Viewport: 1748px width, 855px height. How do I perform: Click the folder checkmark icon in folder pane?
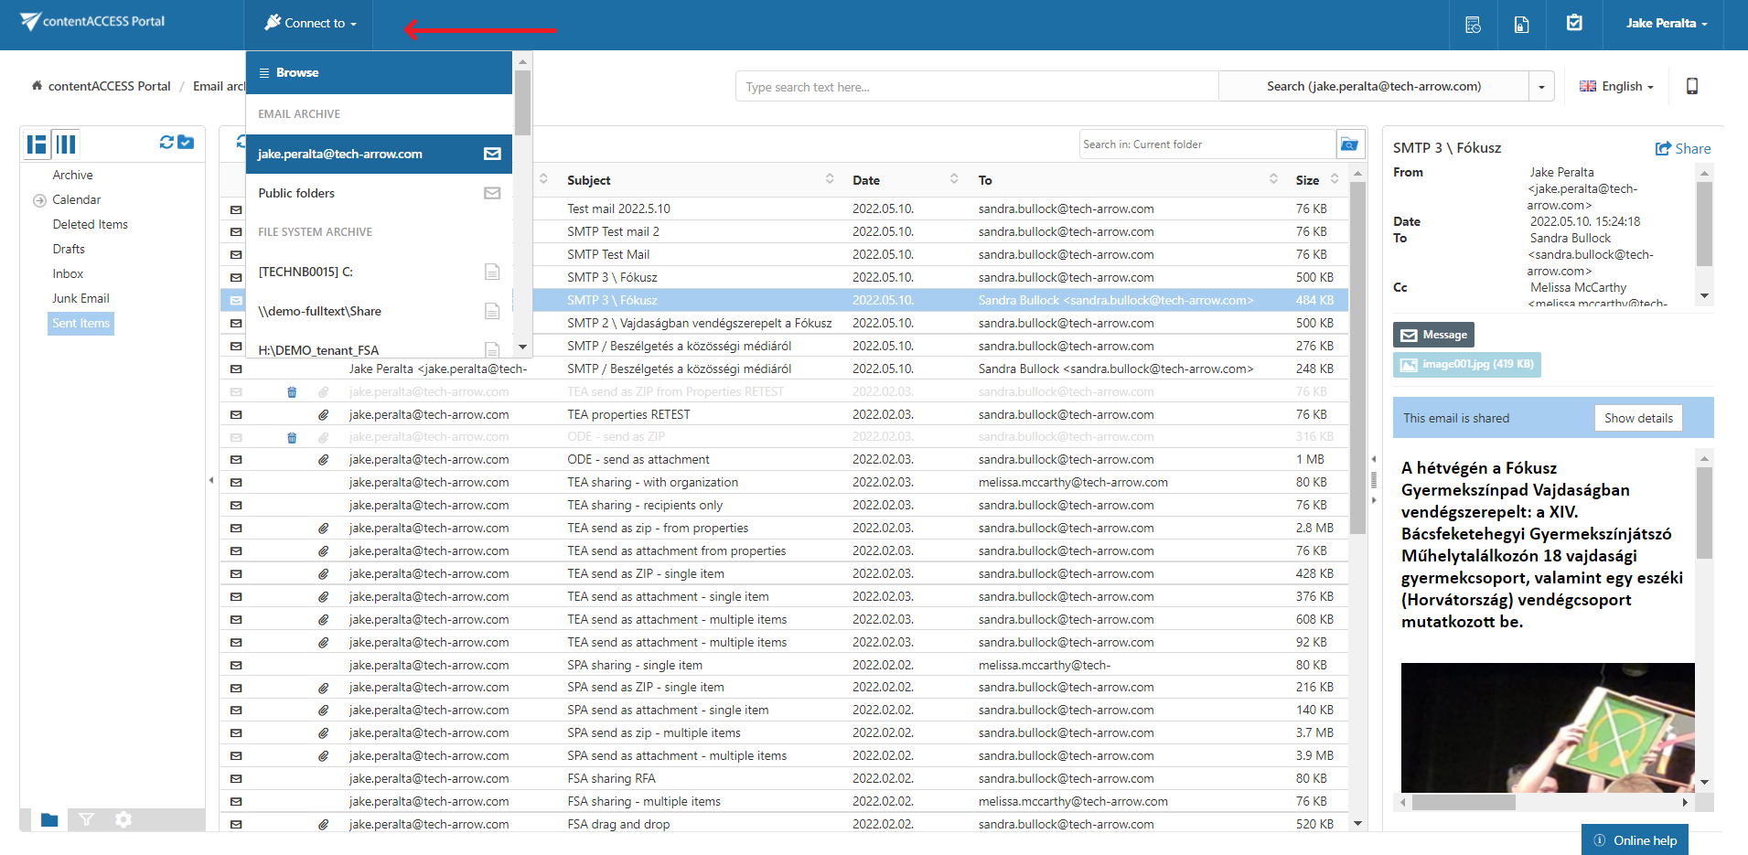[x=186, y=143]
